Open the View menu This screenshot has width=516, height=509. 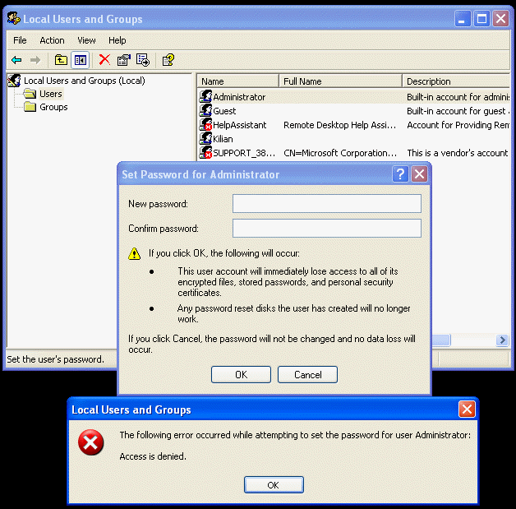(86, 40)
